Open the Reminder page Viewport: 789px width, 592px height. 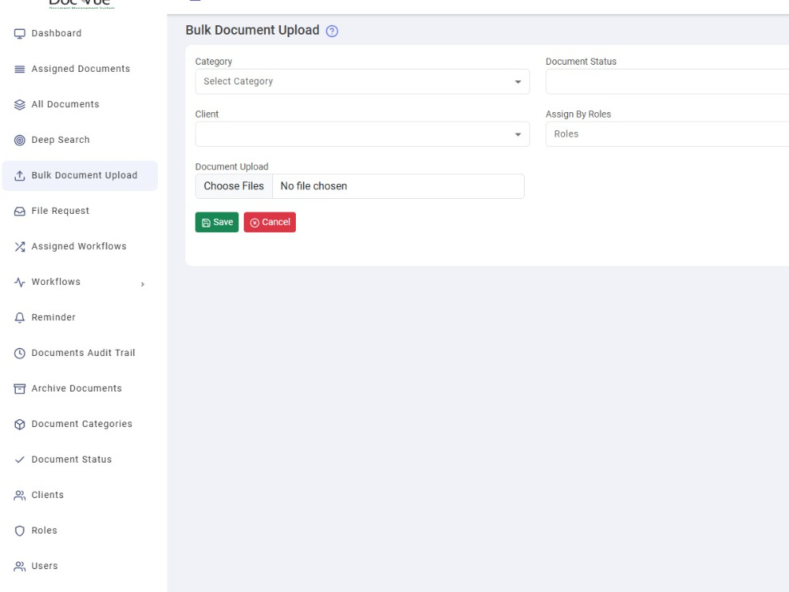tap(54, 317)
